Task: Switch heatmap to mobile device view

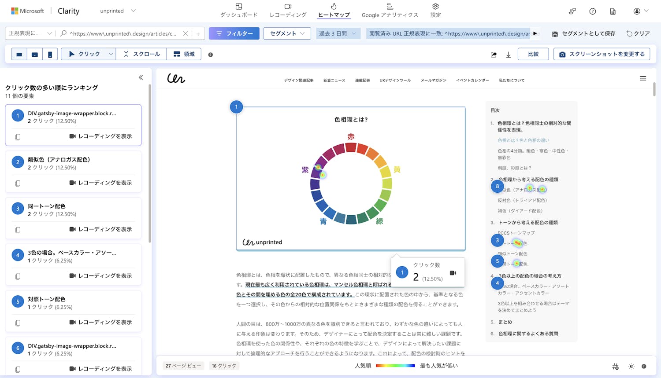Action: 50,55
